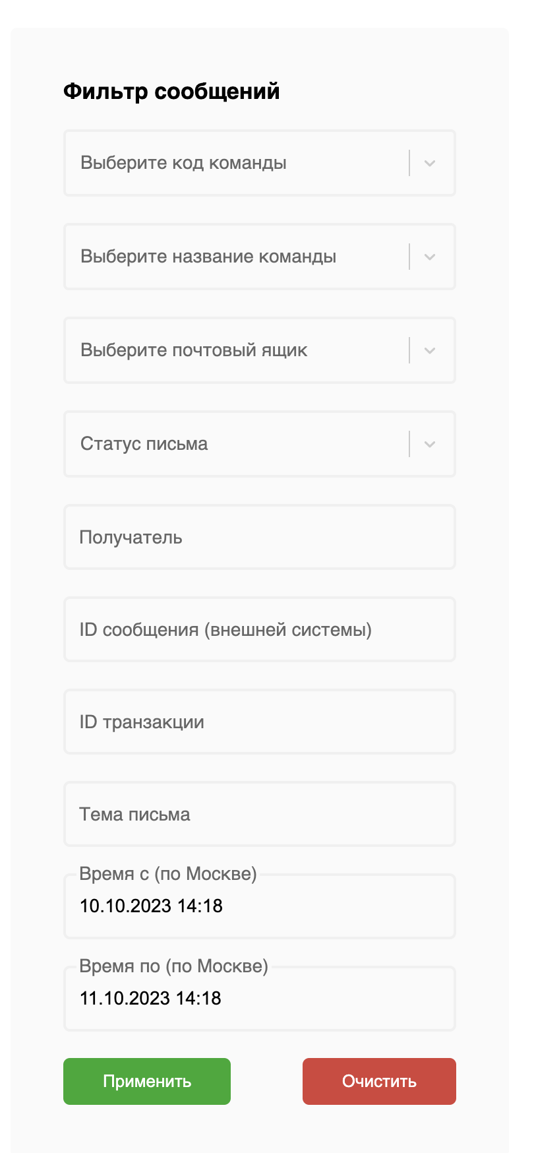Open the 'Статус письма' dropdown
The image size is (534, 1153).
click(x=260, y=444)
